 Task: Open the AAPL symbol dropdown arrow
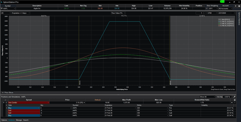pos(15,9)
